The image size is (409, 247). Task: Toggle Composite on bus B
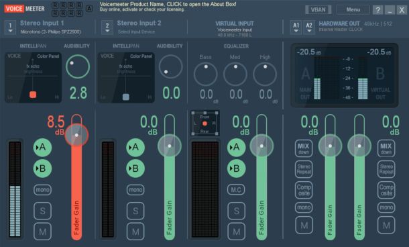[x=386, y=190]
